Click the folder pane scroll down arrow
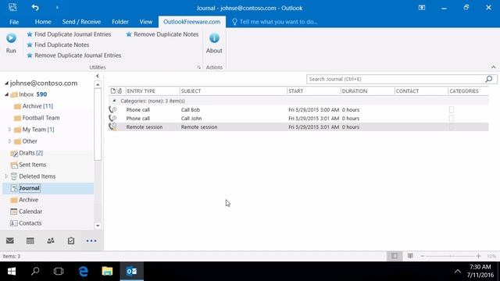500x281 pixels. (98, 226)
